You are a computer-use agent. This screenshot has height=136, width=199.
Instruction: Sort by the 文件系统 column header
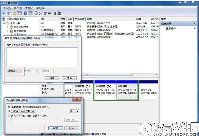[80, 19]
